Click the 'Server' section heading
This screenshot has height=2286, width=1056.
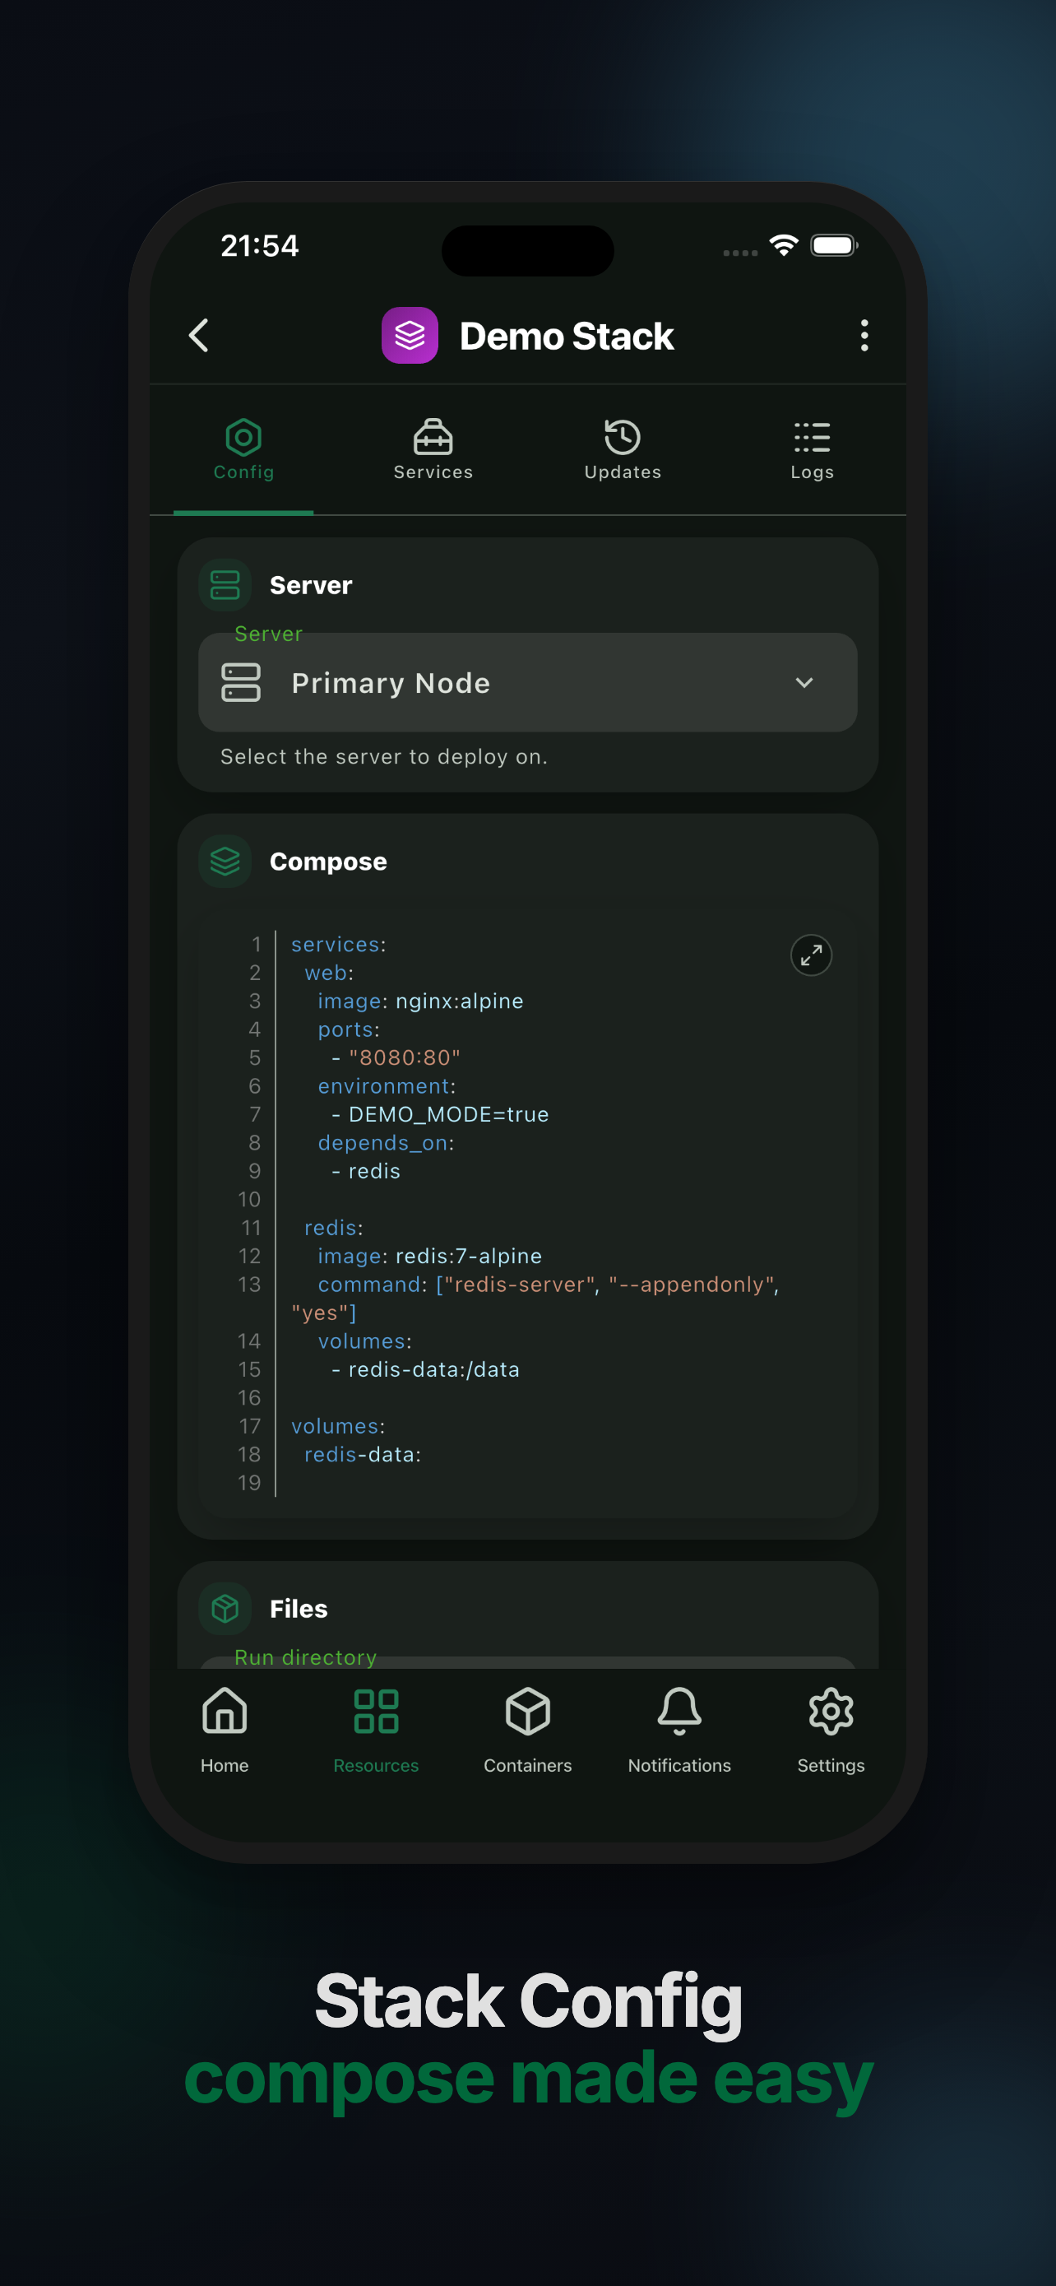pyautogui.click(x=311, y=585)
